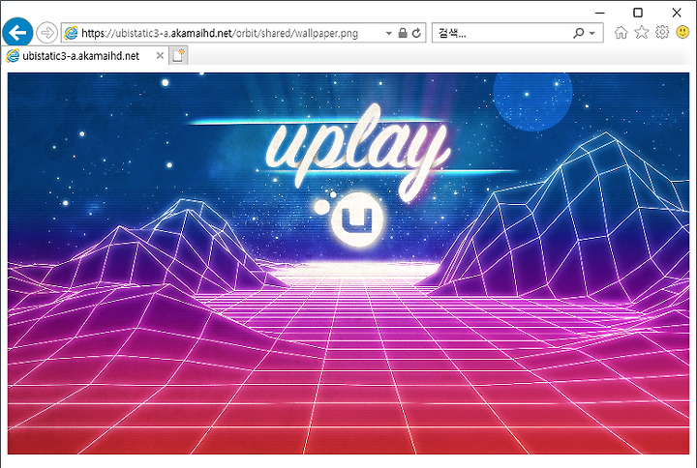Viewport: 697px width, 468px height.
Task: Maximize the Internet Explorer window
Action: coord(638,13)
